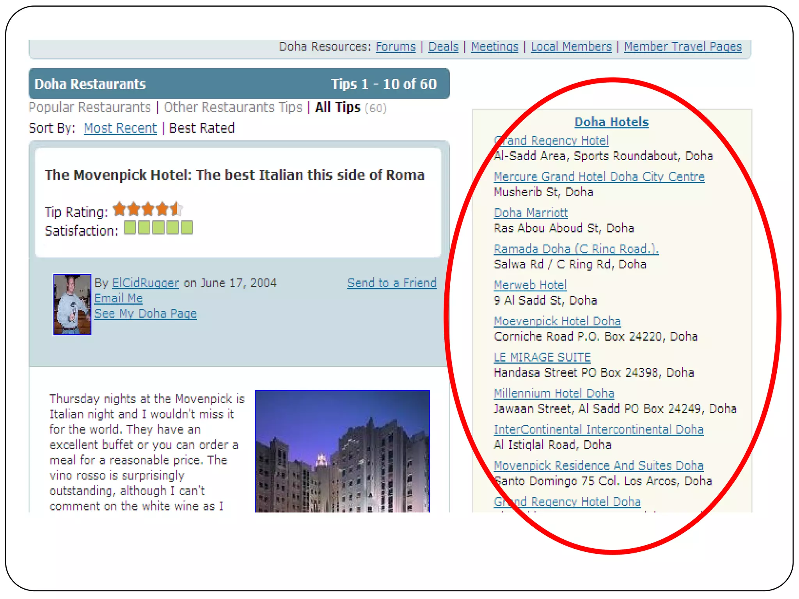
Task: Open the Deals link
Action: pos(443,47)
